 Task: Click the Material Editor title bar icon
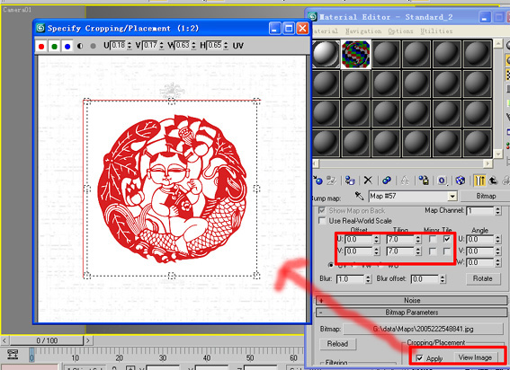[x=313, y=16]
